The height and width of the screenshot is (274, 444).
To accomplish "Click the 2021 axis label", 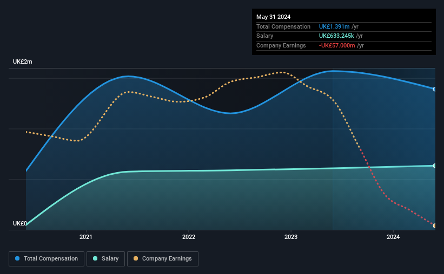I will click(x=86, y=237).
